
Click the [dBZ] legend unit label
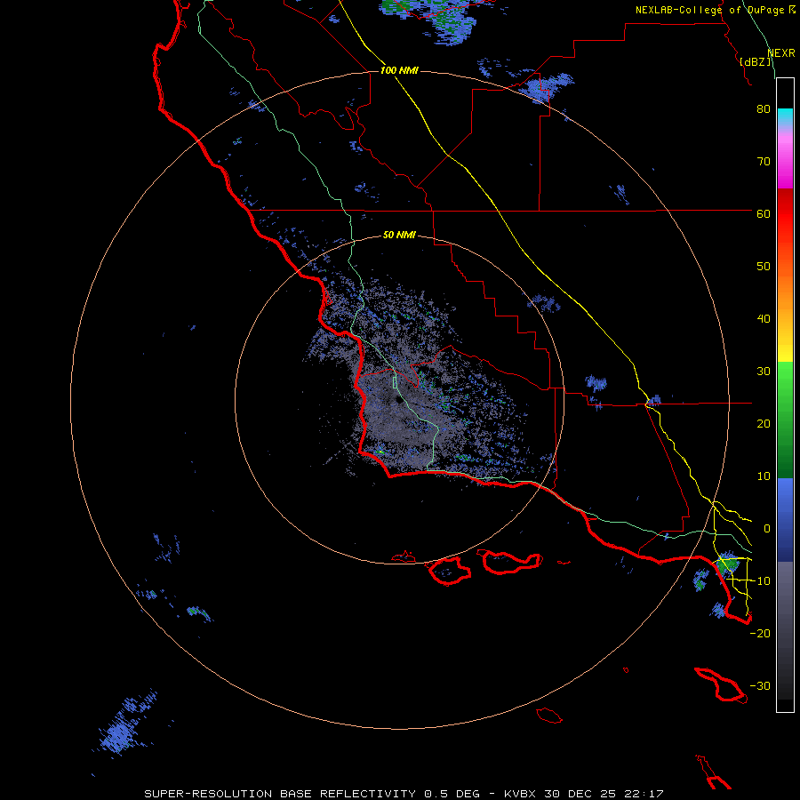[x=756, y=61]
